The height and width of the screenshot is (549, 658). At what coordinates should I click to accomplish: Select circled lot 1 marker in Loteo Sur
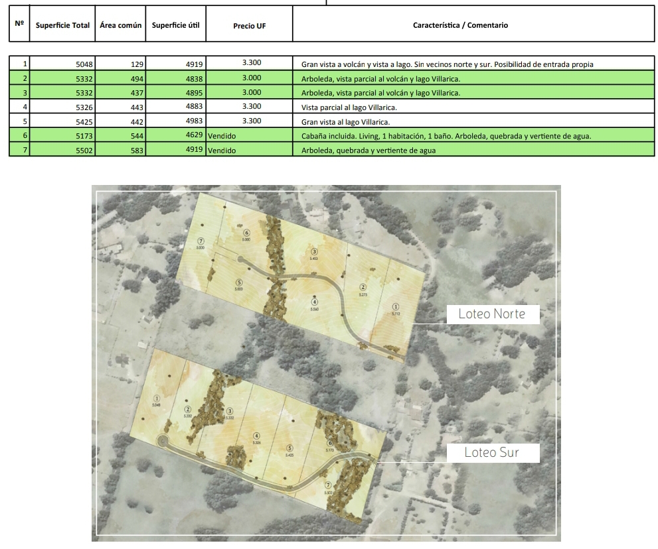click(x=157, y=397)
